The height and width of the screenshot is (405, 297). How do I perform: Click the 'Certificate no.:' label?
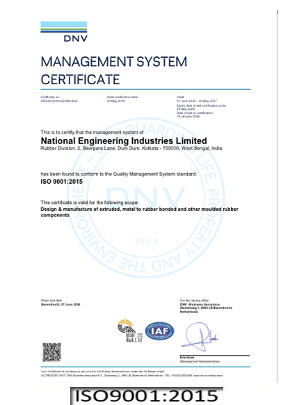coord(50,97)
